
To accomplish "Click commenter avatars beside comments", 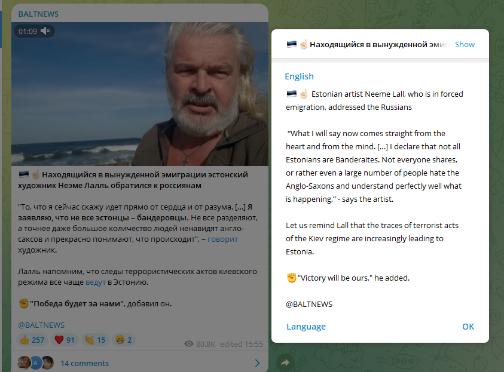I will (36, 362).
